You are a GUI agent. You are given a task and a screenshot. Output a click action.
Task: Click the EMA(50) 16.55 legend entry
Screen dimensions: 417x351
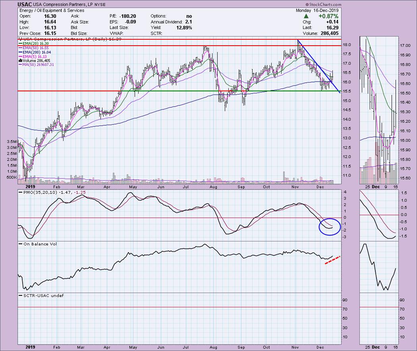[33, 48]
